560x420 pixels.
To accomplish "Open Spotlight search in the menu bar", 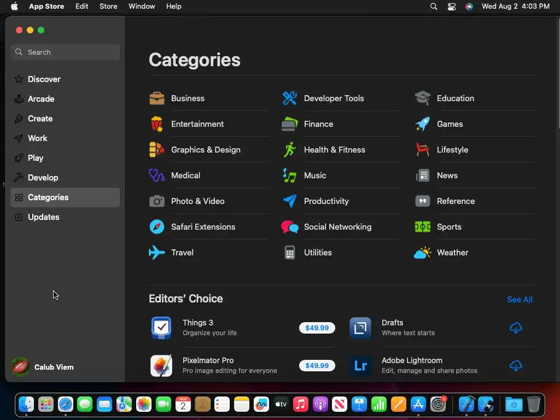I will pyautogui.click(x=434, y=6).
